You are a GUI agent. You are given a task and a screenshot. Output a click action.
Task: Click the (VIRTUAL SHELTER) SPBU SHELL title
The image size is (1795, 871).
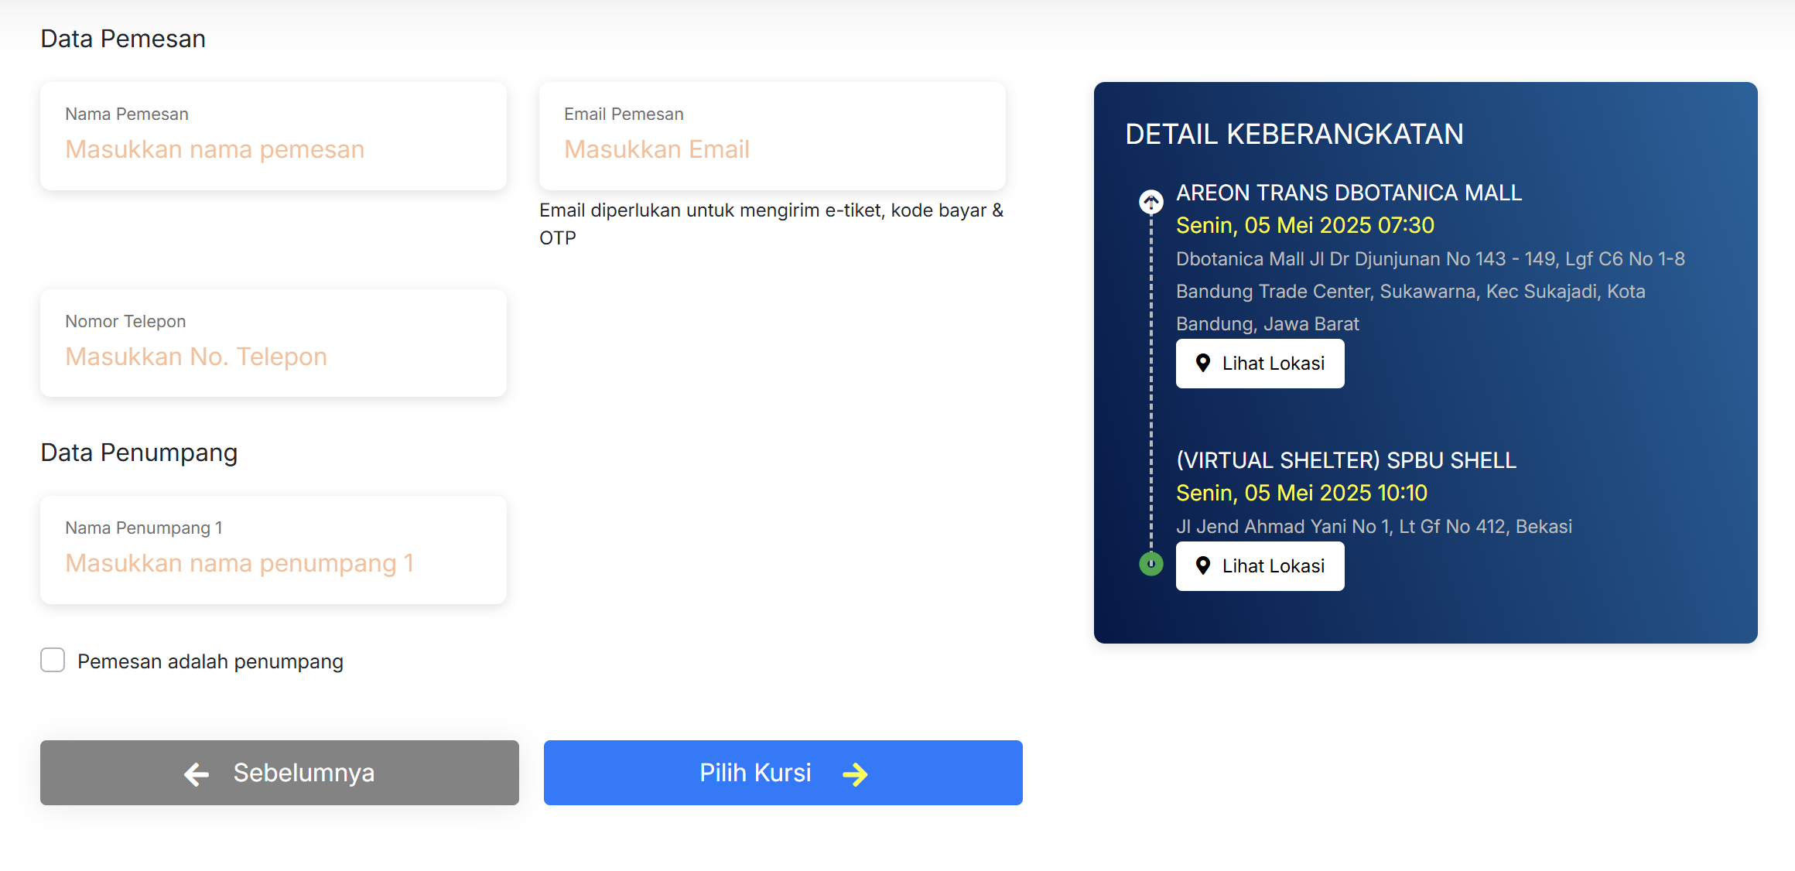click(x=1346, y=460)
